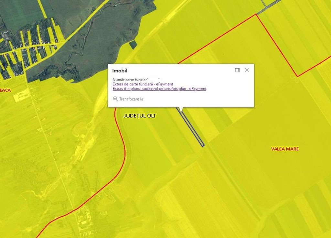
Task: Click the VALEA MARE map label
Action: point(284,149)
